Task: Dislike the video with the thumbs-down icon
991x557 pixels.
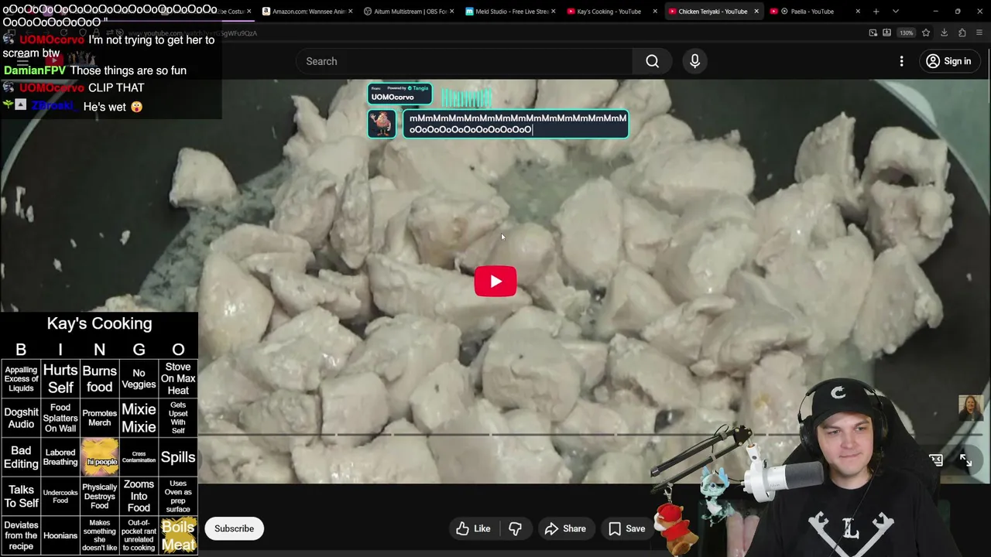Action: pyautogui.click(x=515, y=529)
